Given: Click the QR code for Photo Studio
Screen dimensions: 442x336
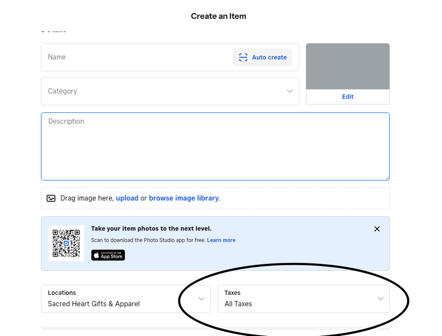Looking at the screenshot, I should click(66, 243).
